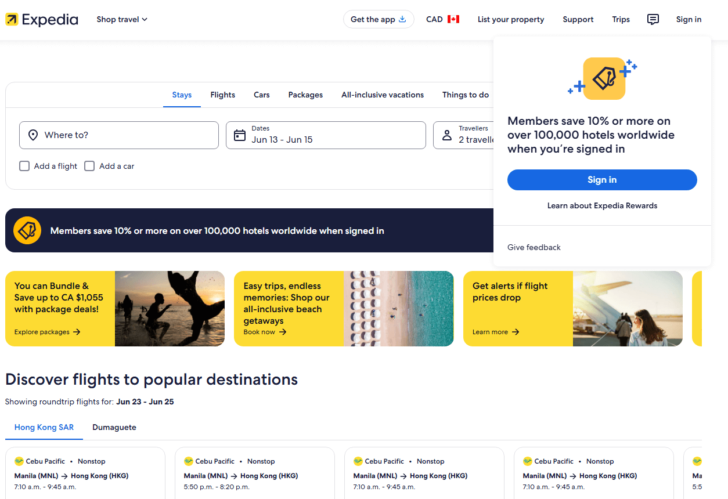Switch to the Flights tab

(222, 95)
